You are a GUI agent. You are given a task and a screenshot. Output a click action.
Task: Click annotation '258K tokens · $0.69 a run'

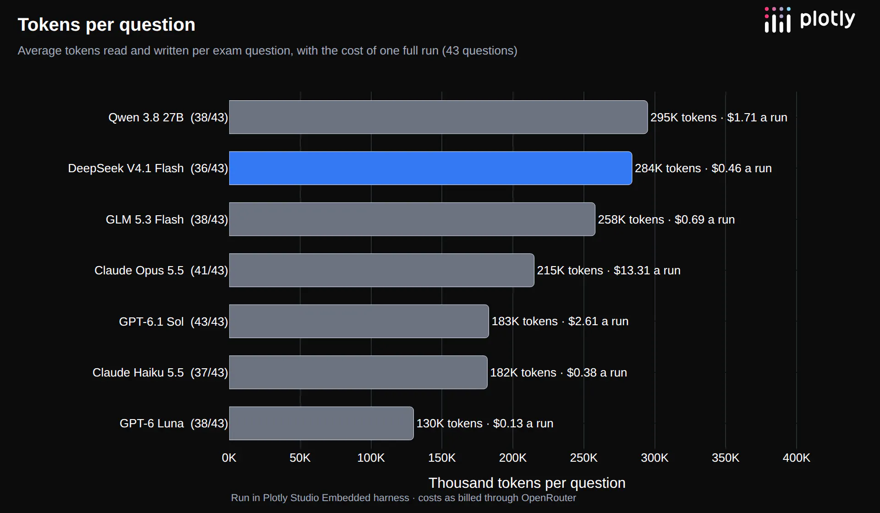[666, 219]
